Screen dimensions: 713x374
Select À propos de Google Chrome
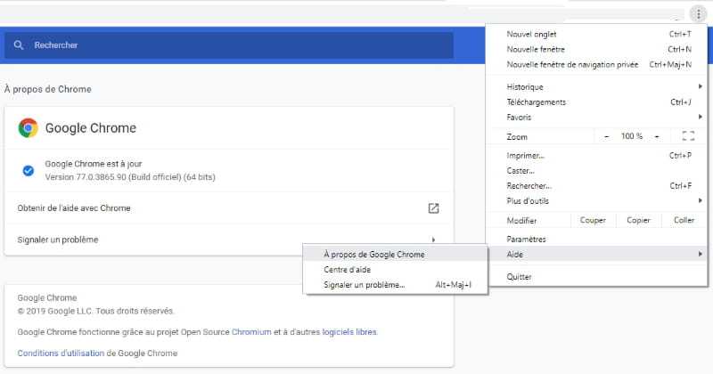[x=395, y=255]
